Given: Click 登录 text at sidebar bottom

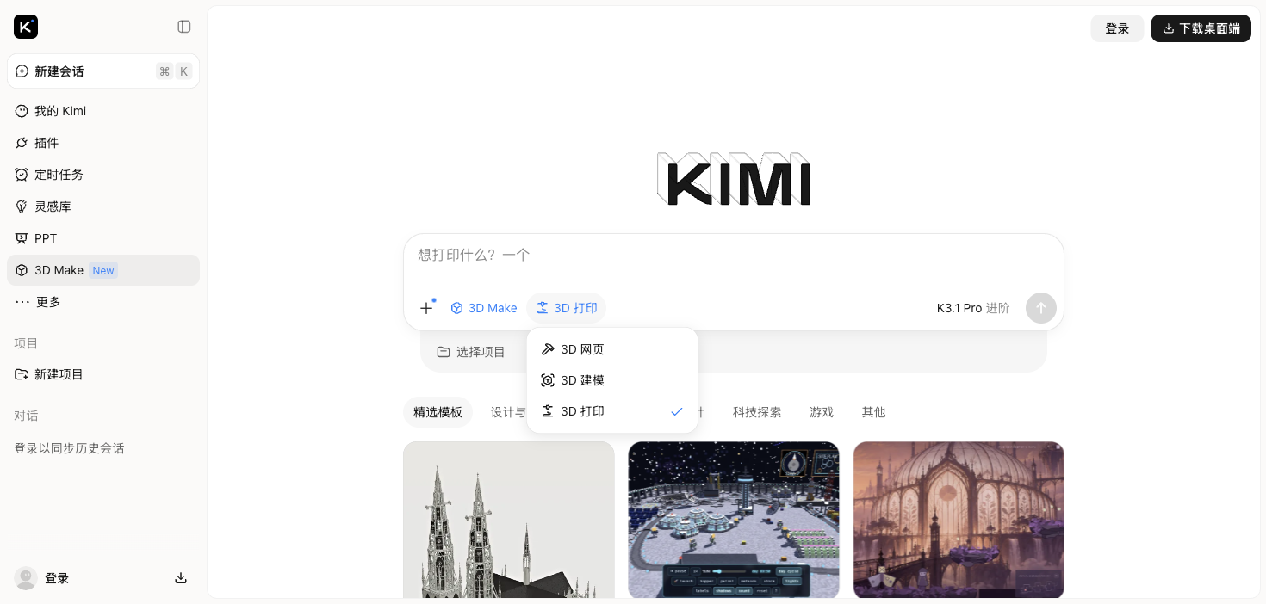Looking at the screenshot, I should pos(57,578).
